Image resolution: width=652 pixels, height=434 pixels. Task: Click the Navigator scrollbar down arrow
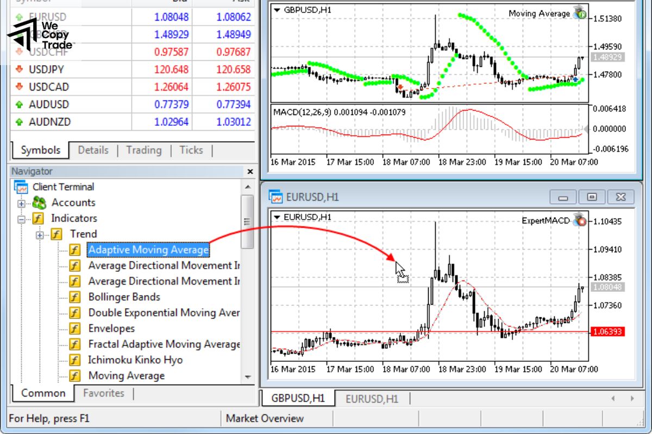point(249,377)
